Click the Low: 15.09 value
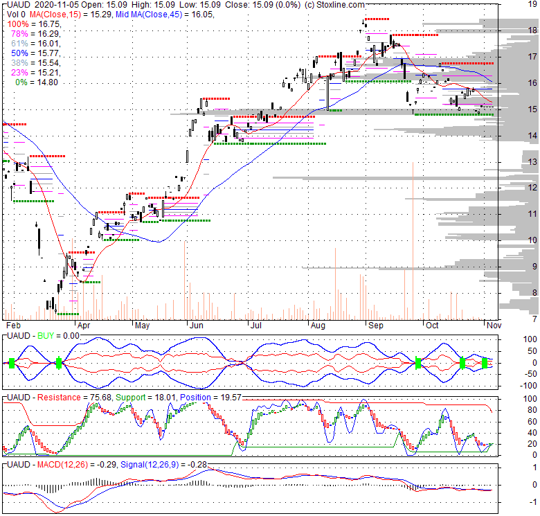This screenshot has width=540, height=516. click(200, 5)
